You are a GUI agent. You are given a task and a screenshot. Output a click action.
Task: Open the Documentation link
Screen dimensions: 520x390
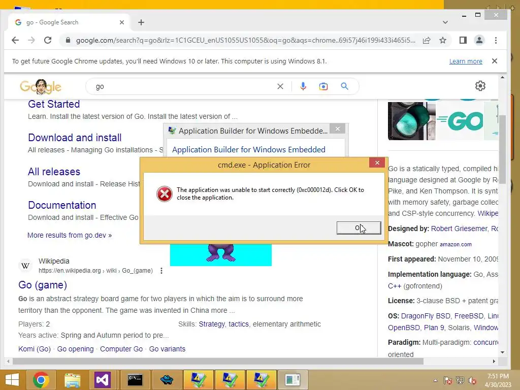pos(62,205)
